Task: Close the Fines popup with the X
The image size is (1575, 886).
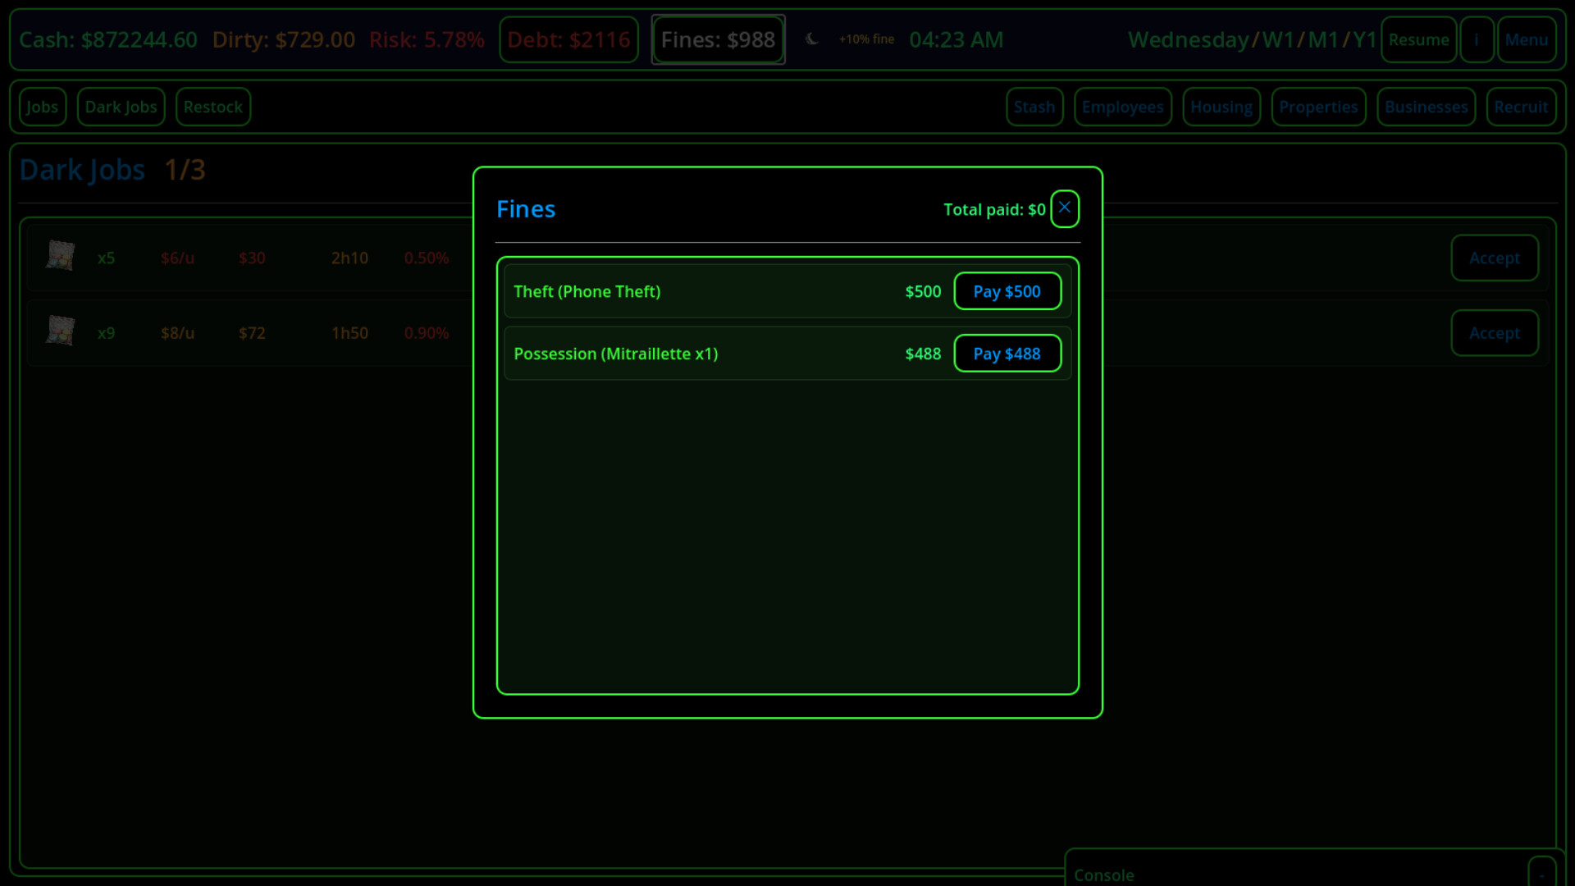Action: (1064, 208)
